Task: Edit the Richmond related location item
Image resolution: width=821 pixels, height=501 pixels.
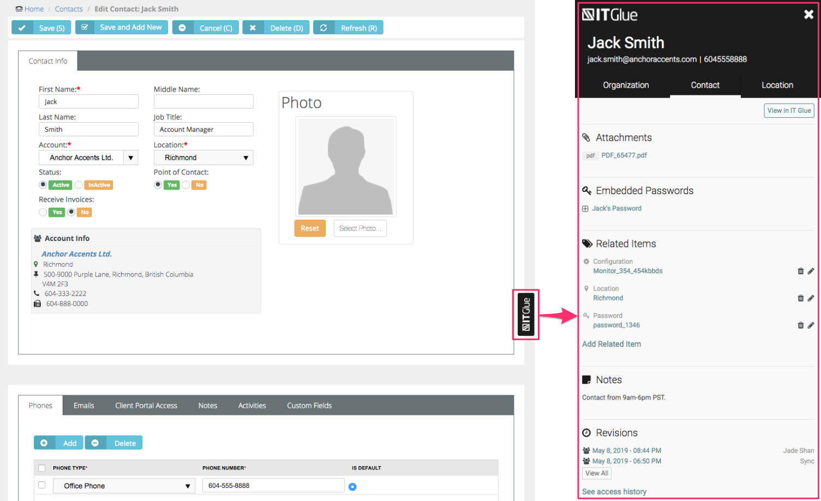Action: coord(811,298)
